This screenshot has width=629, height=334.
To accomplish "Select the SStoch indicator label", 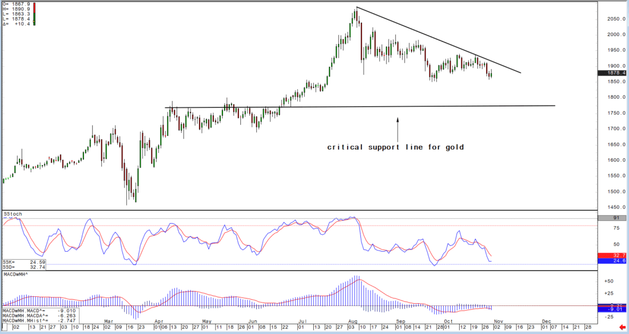I will point(13,214).
